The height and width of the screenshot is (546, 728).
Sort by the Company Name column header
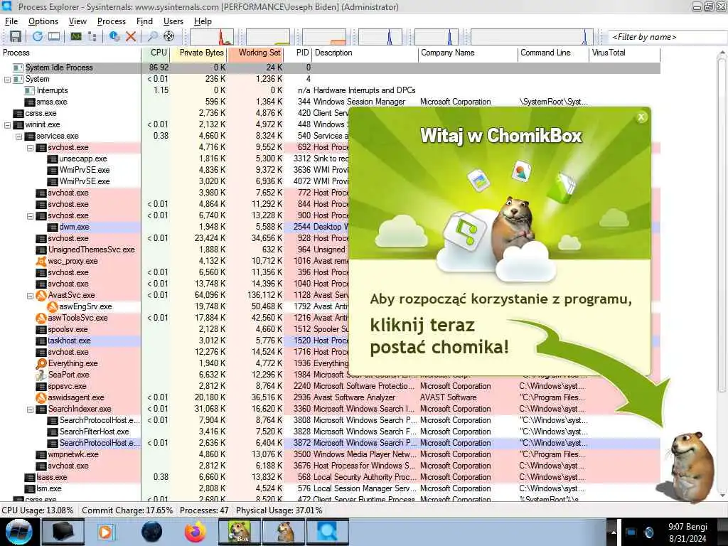pyautogui.click(x=468, y=53)
